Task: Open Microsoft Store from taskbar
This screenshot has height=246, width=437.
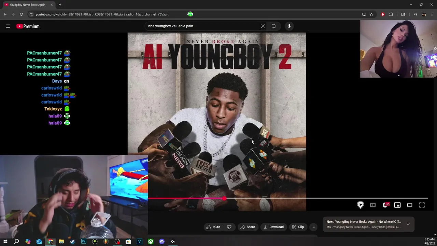Action: coord(128,242)
